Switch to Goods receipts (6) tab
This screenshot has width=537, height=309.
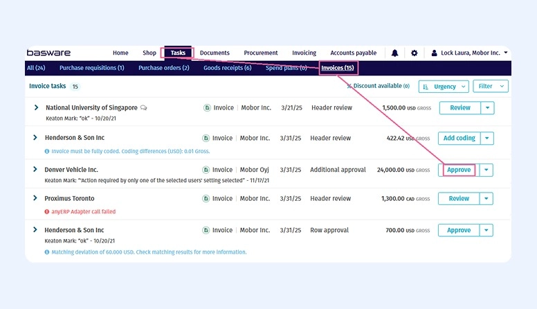(228, 68)
